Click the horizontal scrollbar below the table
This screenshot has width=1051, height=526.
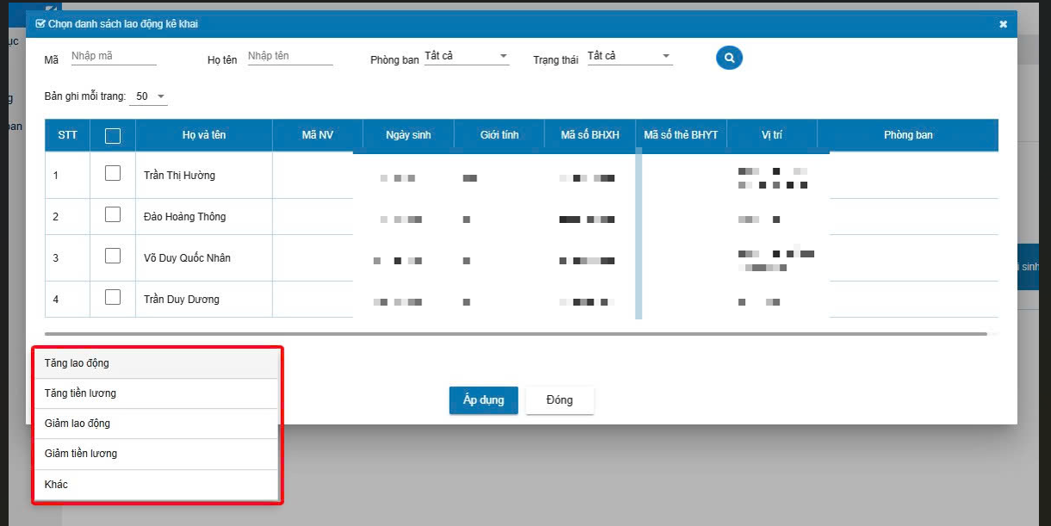(515, 333)
